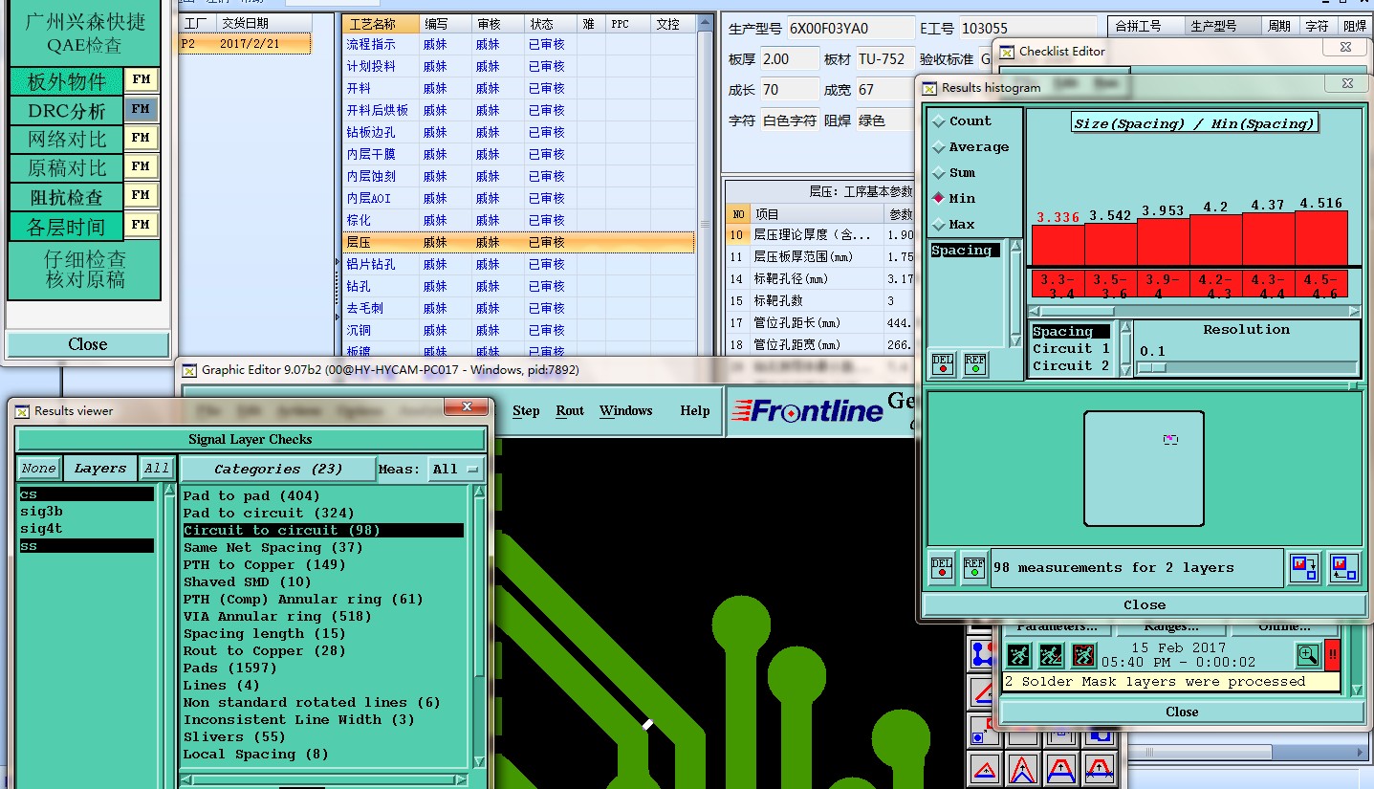The height and width of the screenshot is (789, 1374).
Task: Click FM button beside DRC分析
Action: coord(141,109)
